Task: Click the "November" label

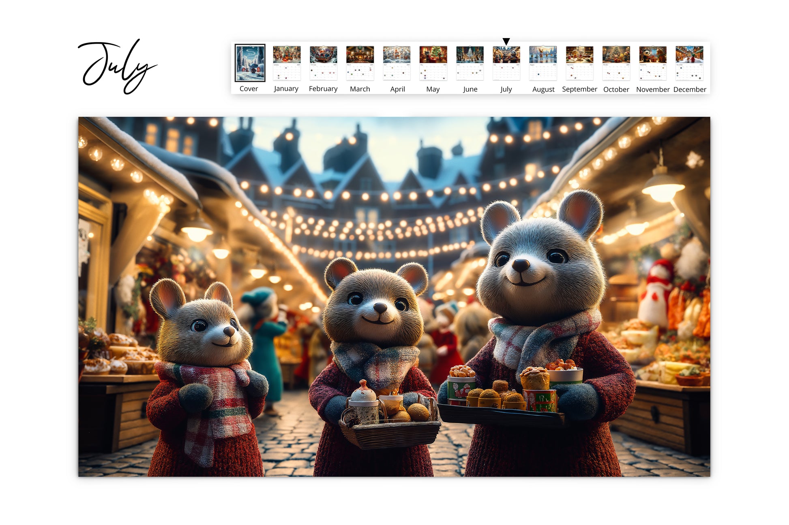Action: pyautogui.click(x=653, y=89)
